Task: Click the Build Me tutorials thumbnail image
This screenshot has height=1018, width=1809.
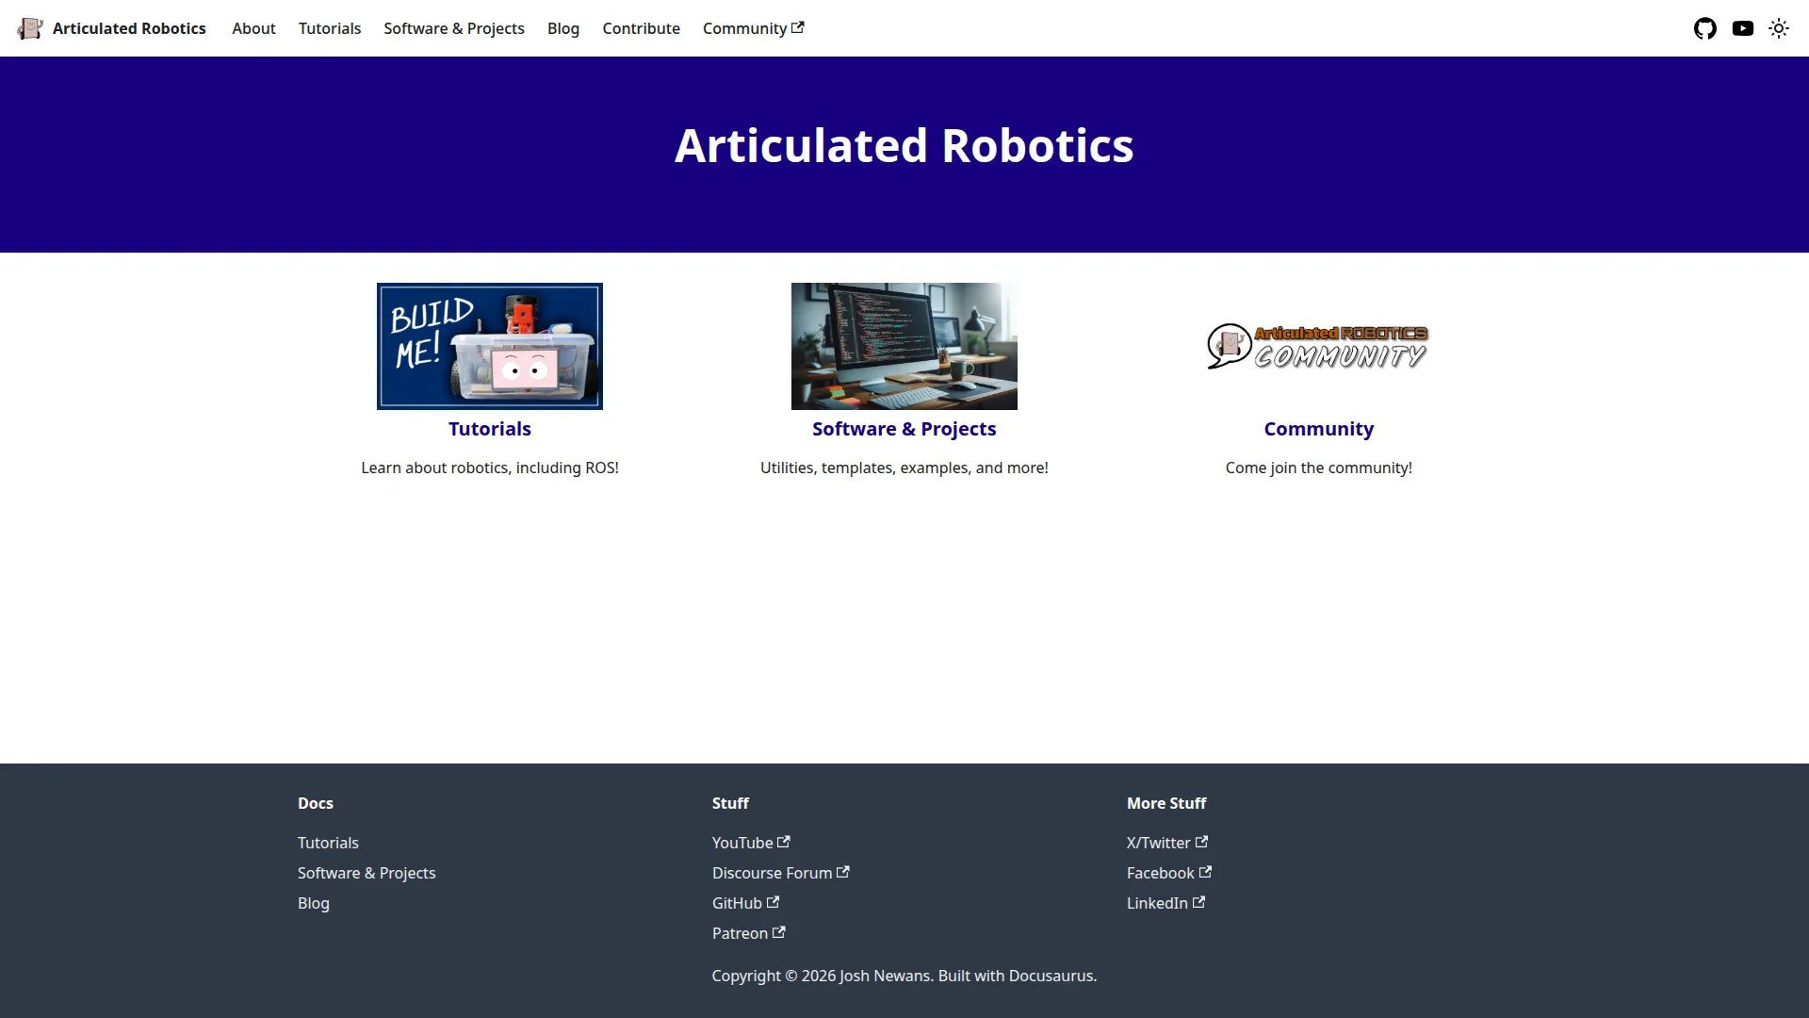Action: point(490,346)
